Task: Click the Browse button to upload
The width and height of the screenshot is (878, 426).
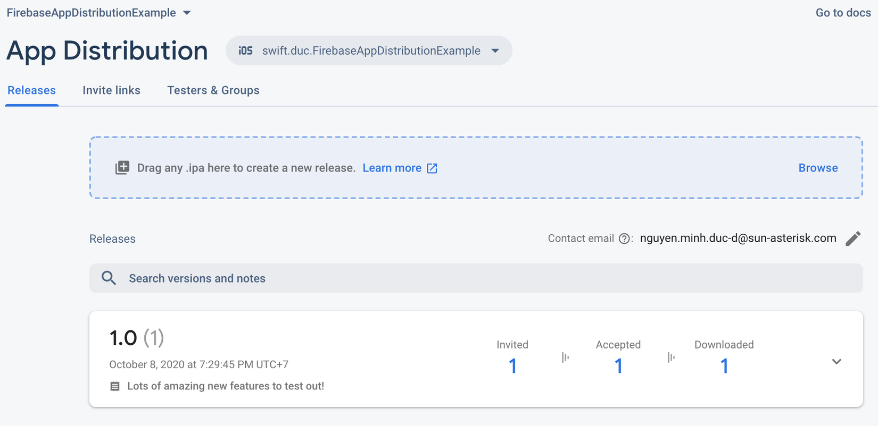Action: [818, 168]
